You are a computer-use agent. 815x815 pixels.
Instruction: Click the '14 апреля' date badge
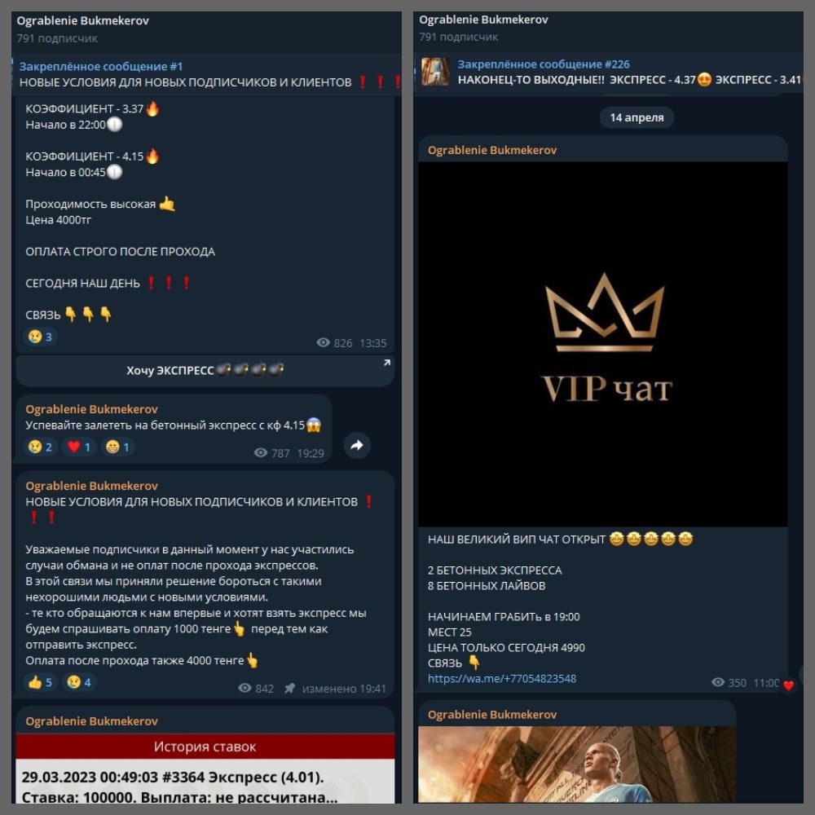(x=637, y=117)
